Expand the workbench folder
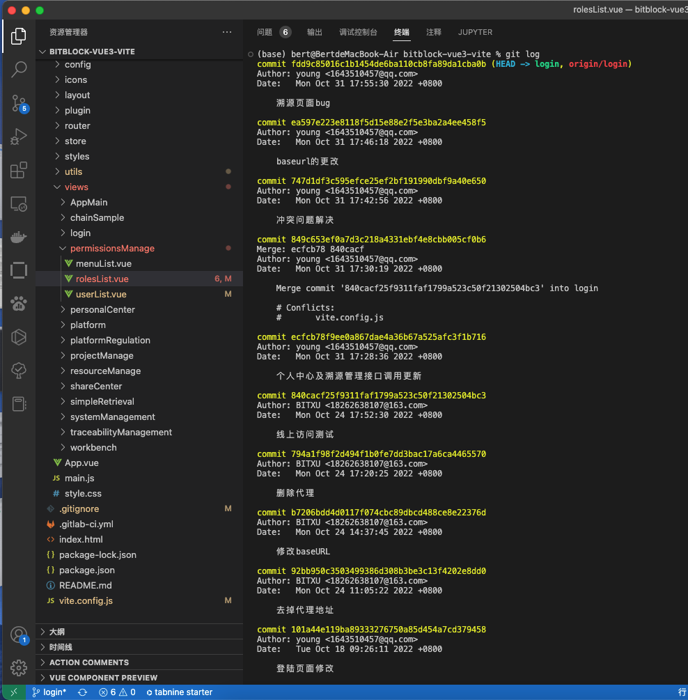Viewport: 688px width, 700px height. point(139,448)
